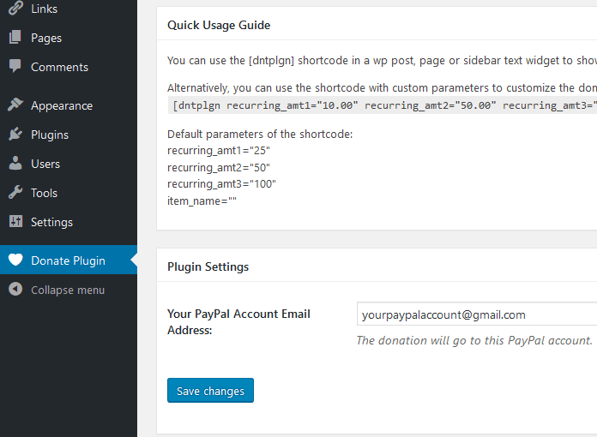
Task: Select the Donate Plugin menu item
Action: point(68,260)
